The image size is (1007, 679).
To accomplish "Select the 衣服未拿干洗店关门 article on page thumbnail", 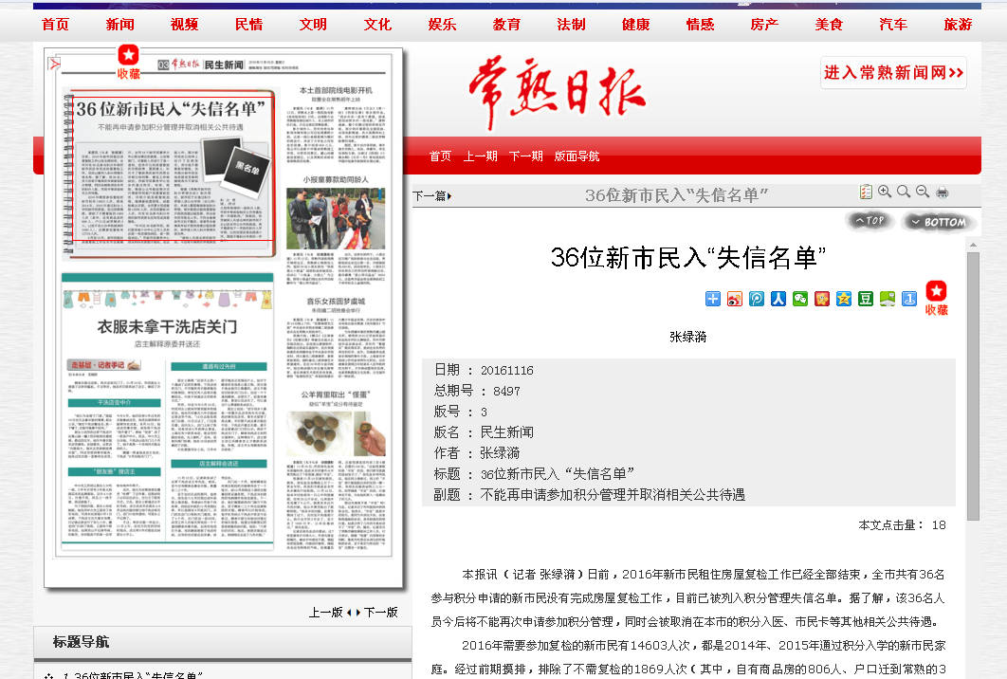I will 168,412.
